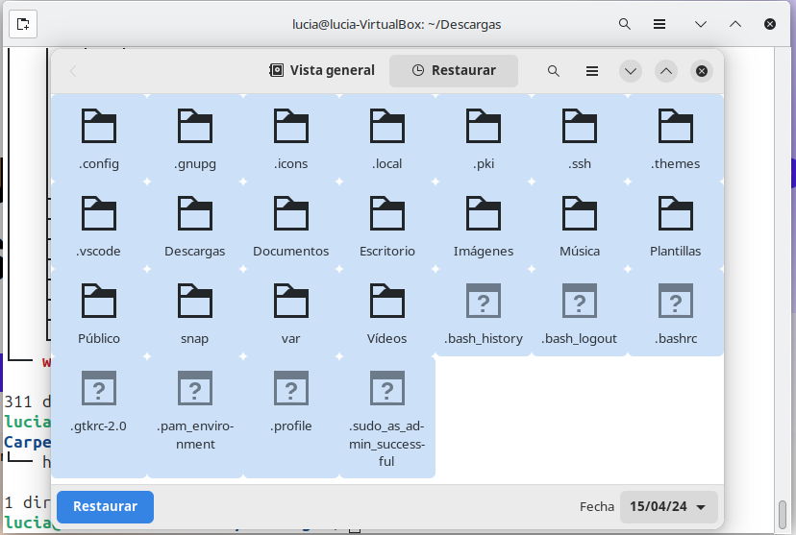Select the Música folder icon
This screenshot has height=535, width=796.
[x=580, y=213]
